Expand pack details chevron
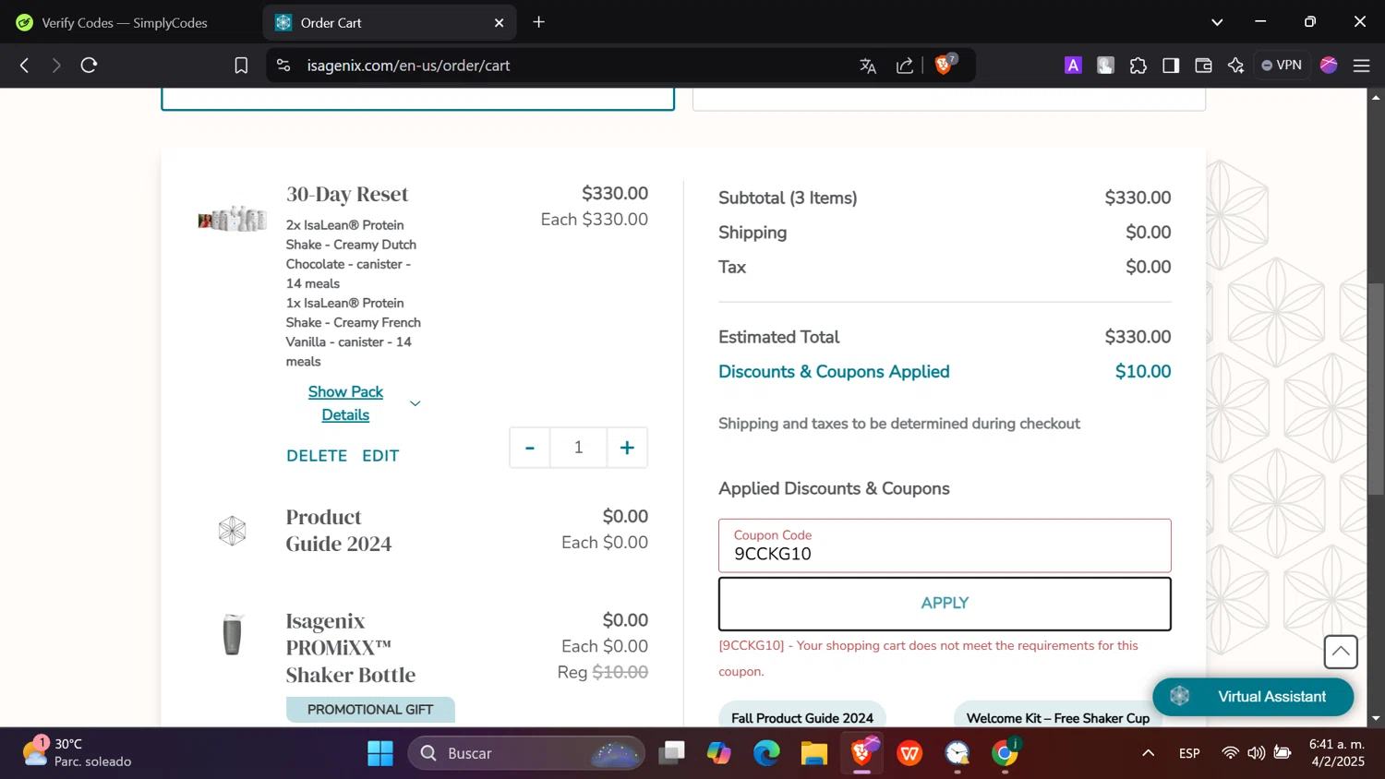The height and width of the screenshot is (779, 1385). pyautogui.click(x=415, y=403)
